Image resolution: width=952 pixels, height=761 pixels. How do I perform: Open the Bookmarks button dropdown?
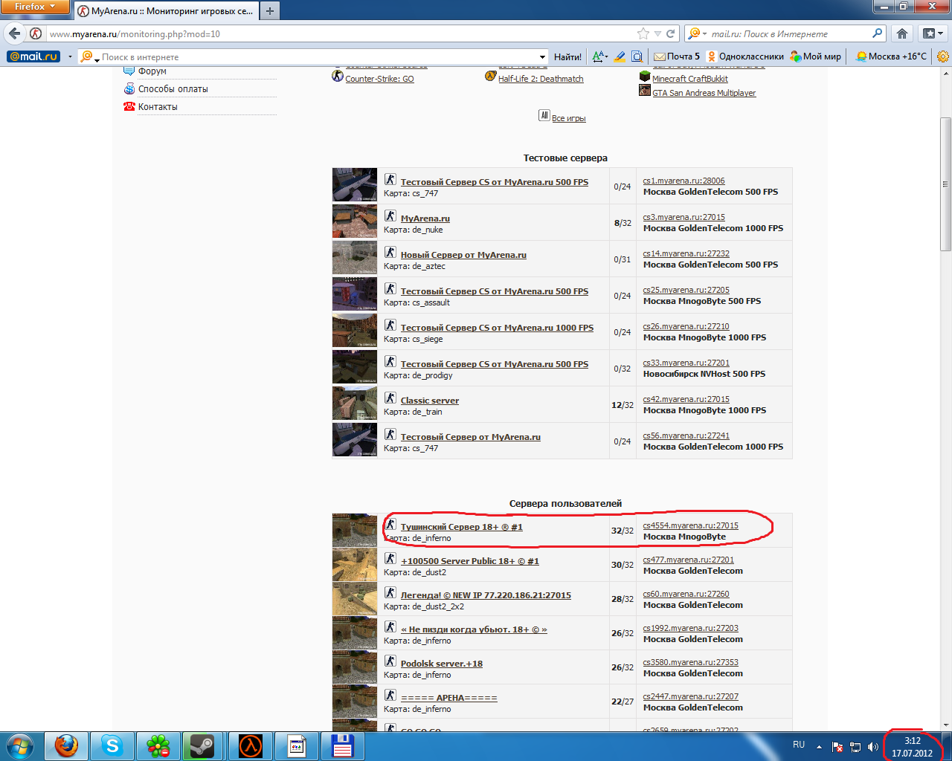933,33
